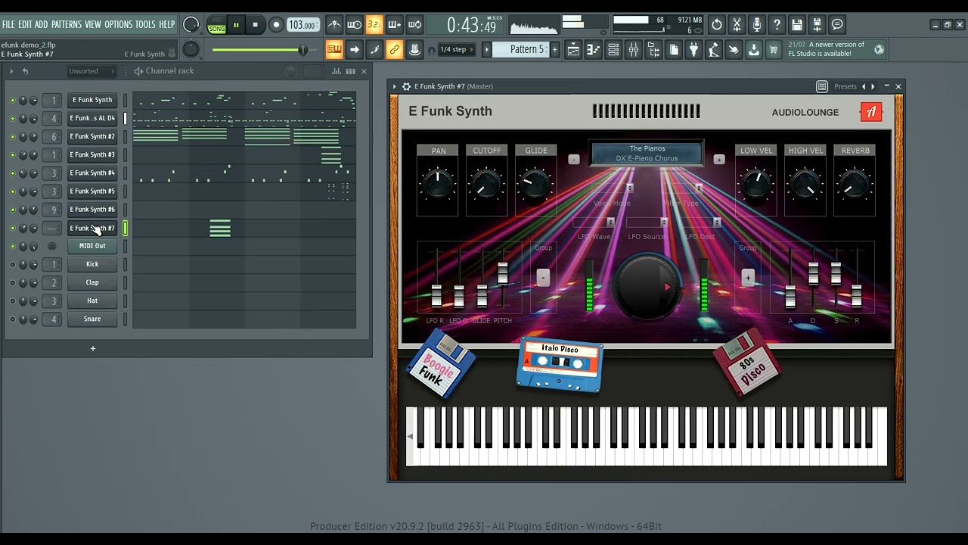The image size is (968, 545).
Task: Go to previous preset arrow
Action: coord(864,86)
